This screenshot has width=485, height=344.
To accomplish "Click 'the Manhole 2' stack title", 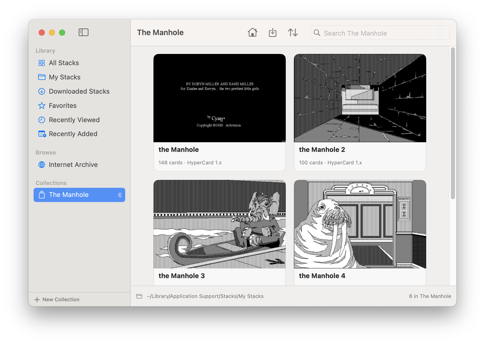I will pos(322,150).
